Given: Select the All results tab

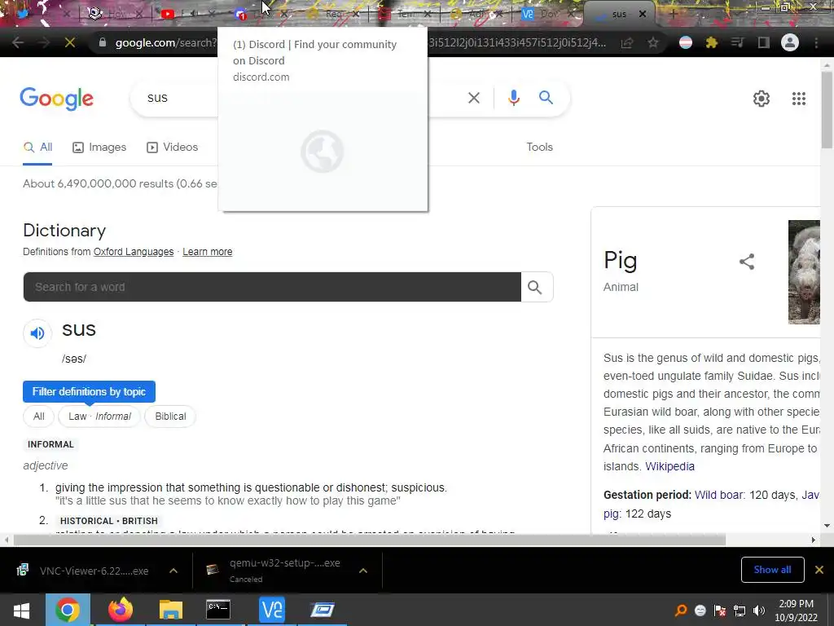Looking at the screenshot, I should pos(37,148).
